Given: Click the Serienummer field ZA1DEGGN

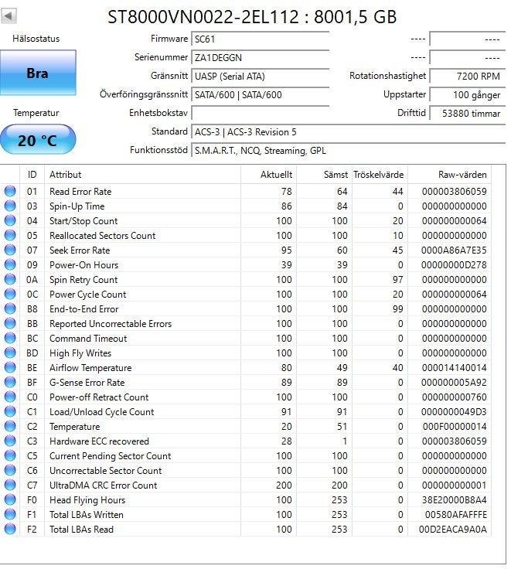Looking at the screenshot, I should (x=261, y=57).
